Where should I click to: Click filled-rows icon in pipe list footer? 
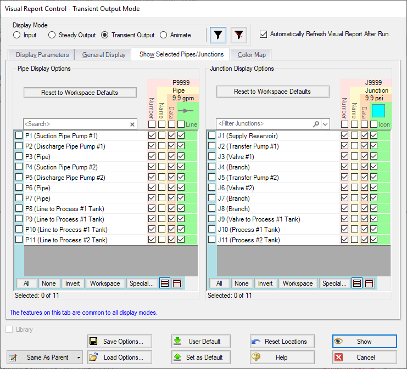(x=165, y=283)
